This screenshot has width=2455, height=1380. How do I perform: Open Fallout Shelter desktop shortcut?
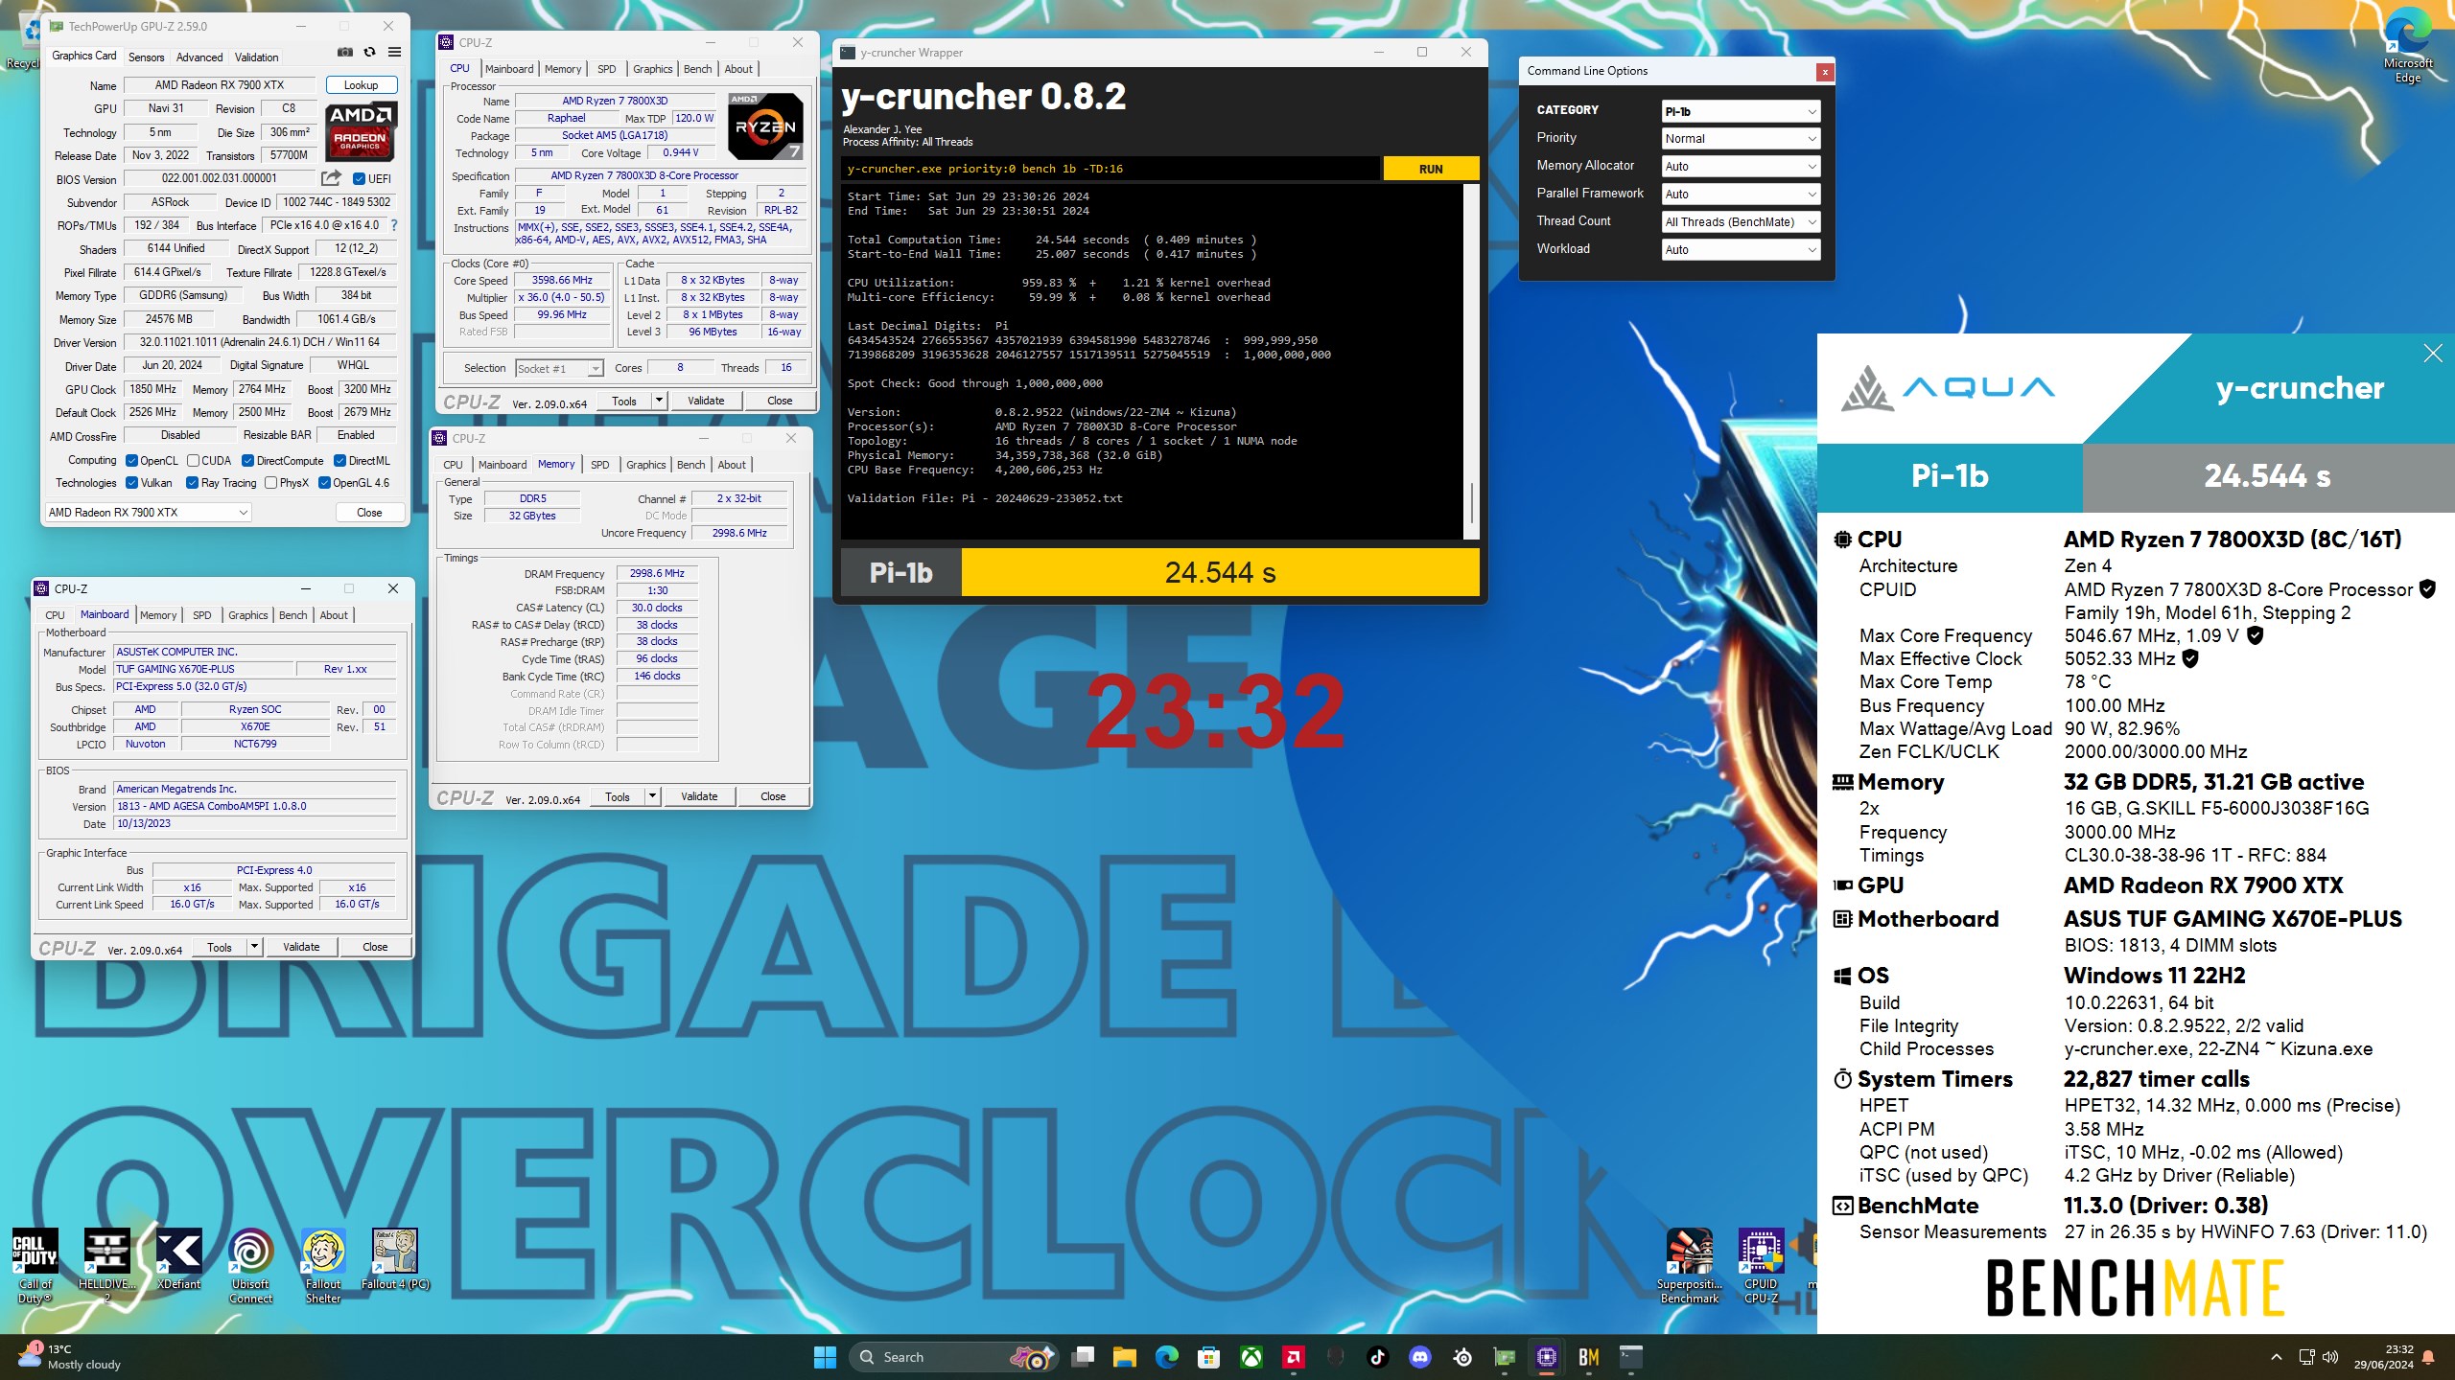(x=323, y=1266)
